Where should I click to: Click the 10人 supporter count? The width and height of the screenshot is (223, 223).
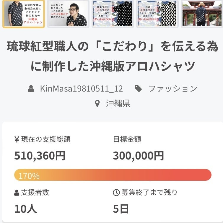point(26,209)
